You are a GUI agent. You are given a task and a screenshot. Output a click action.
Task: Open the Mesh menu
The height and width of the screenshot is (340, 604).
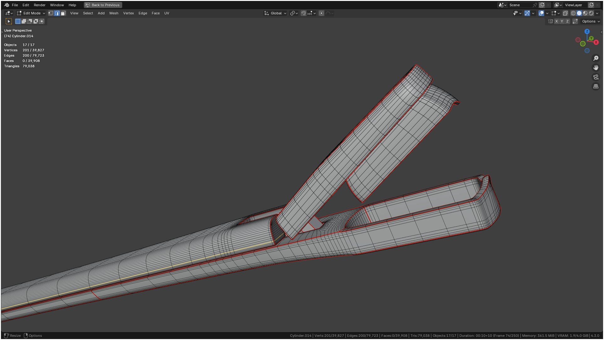[114, 13]
